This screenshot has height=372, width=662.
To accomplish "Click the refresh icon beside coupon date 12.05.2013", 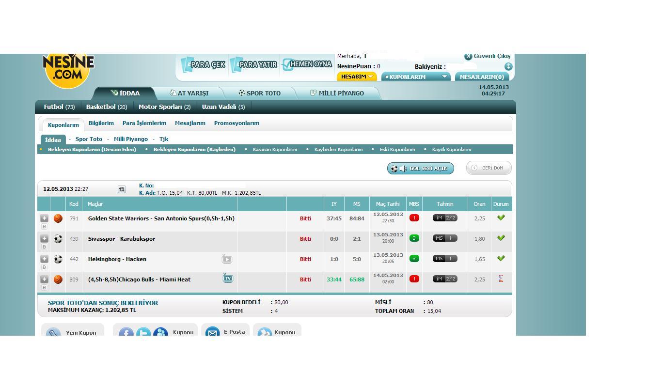I will (x=121, y=189).
